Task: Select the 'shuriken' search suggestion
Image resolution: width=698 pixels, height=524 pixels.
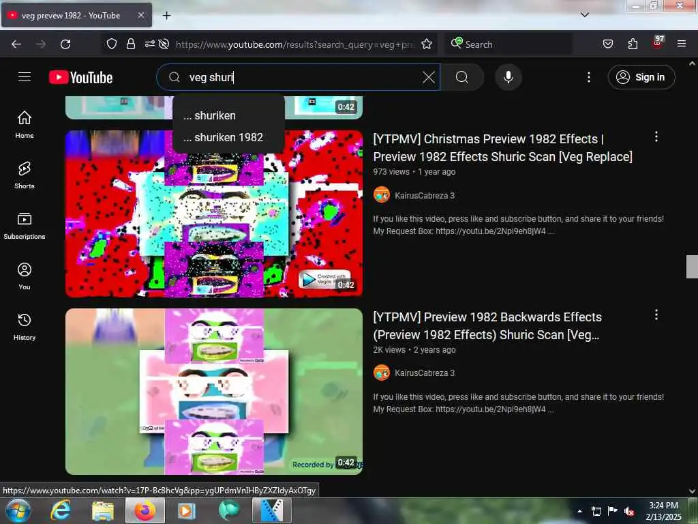Action: pyautogui.click(x=228, y=115)
